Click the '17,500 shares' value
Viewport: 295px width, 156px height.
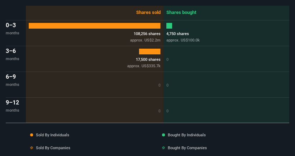click(x=148, y=59)
